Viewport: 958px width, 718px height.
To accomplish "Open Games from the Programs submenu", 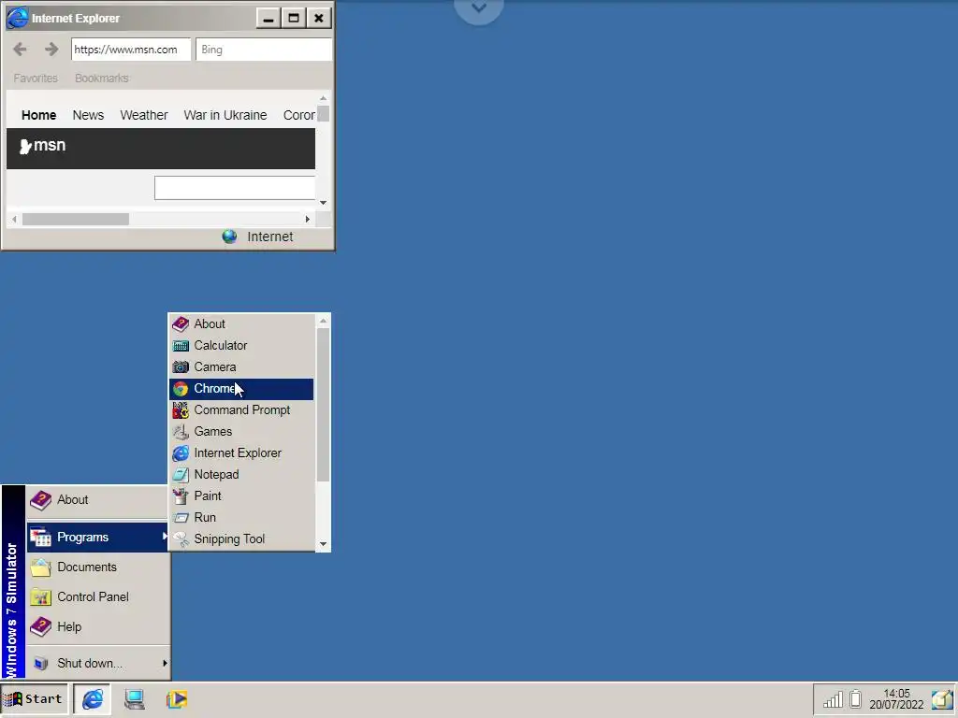I will 241,432.
